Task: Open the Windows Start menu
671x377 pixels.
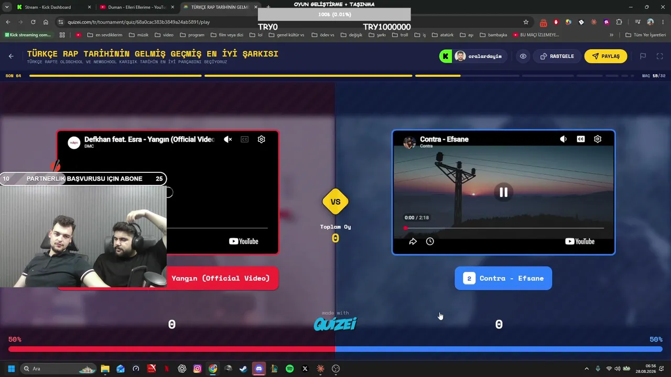Action: click(x=11, y=369)
